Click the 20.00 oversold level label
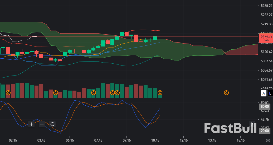The image size is (273, 145). [265, 131]
